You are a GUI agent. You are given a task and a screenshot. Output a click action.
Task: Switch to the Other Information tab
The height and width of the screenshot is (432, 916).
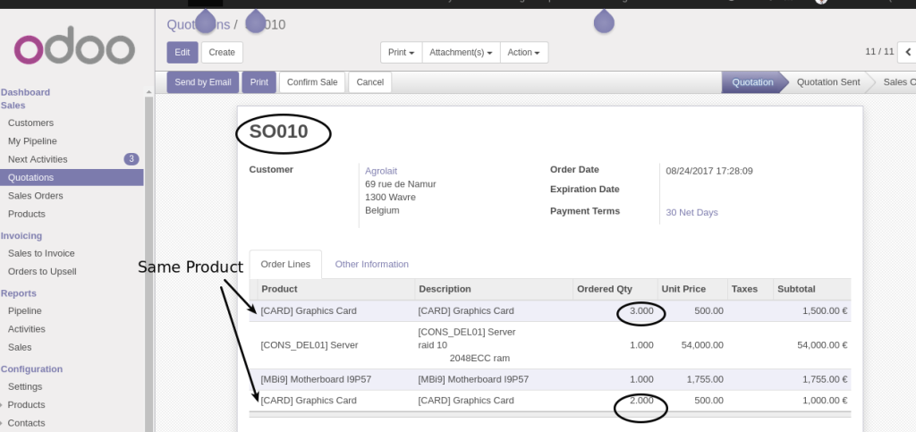pos(371,265)
